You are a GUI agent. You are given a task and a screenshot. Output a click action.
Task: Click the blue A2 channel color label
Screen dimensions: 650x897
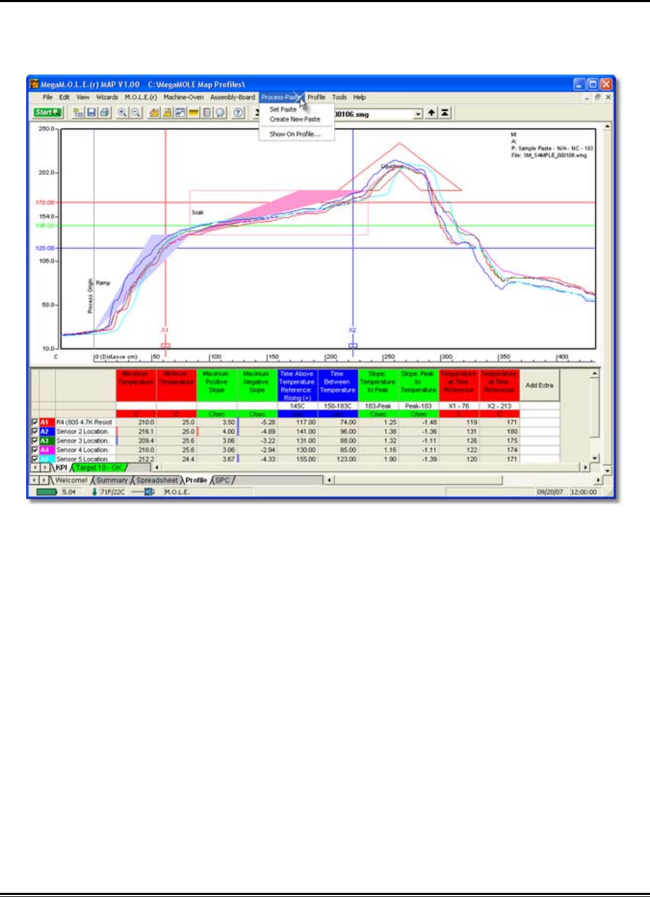pos(46,431)
